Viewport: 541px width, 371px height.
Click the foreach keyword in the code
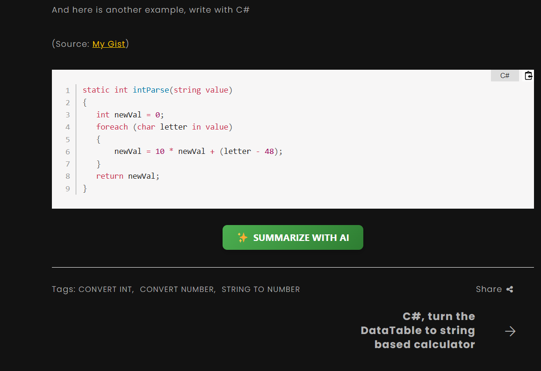[x=112, y=127]
